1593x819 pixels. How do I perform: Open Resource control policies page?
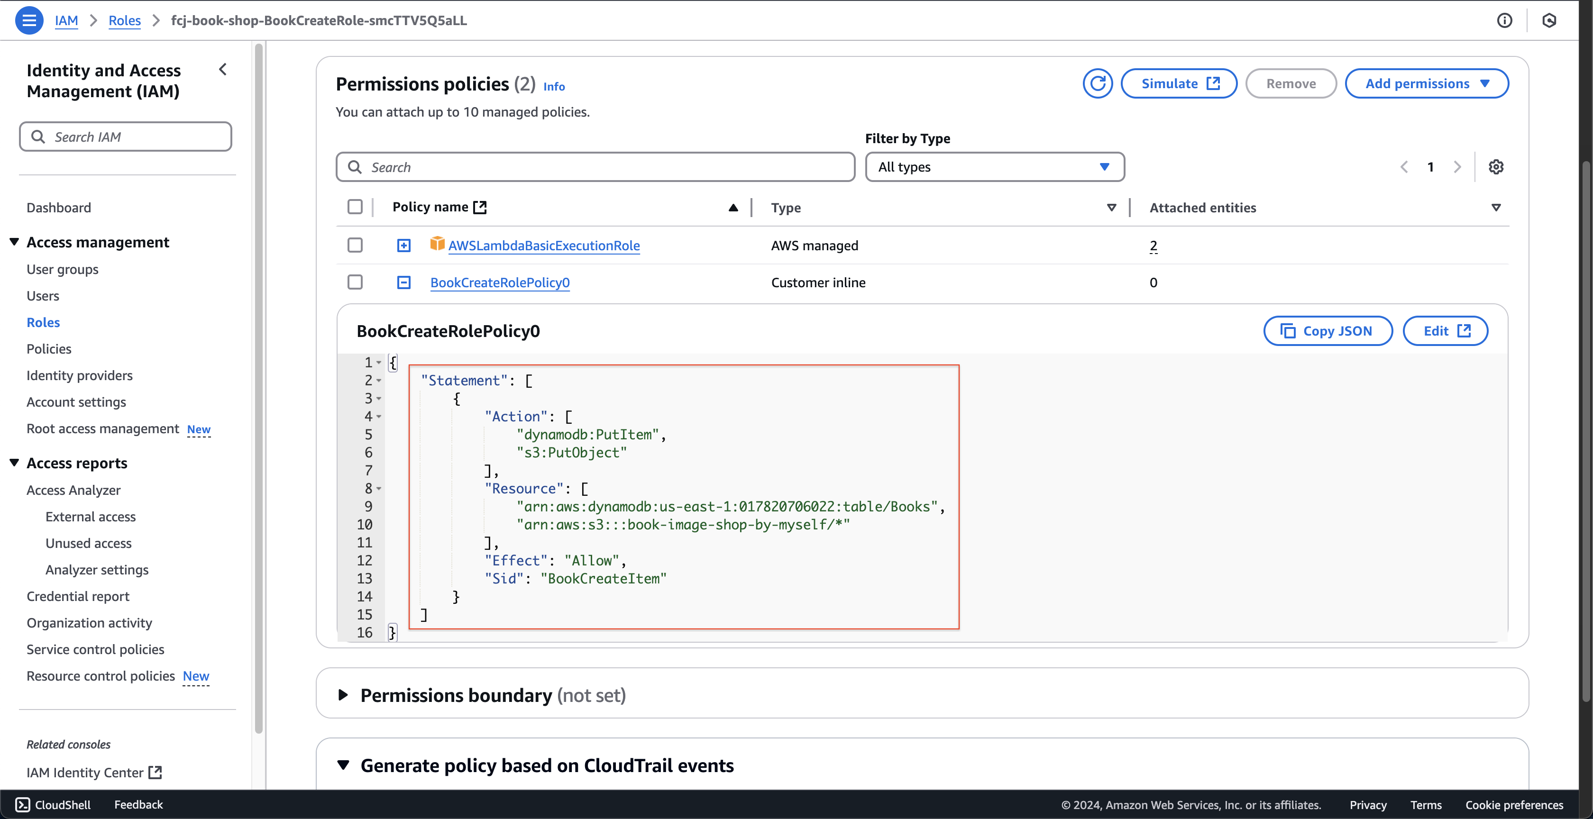pos(100,676)
